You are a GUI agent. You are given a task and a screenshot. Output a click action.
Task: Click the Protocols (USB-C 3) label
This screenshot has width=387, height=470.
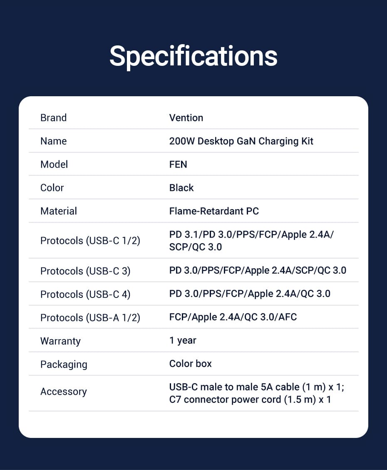pos(85,271)
